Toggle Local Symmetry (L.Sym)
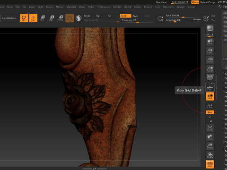Screen dimensions: 227x170 pyautogui.click(x=210, y=106)
